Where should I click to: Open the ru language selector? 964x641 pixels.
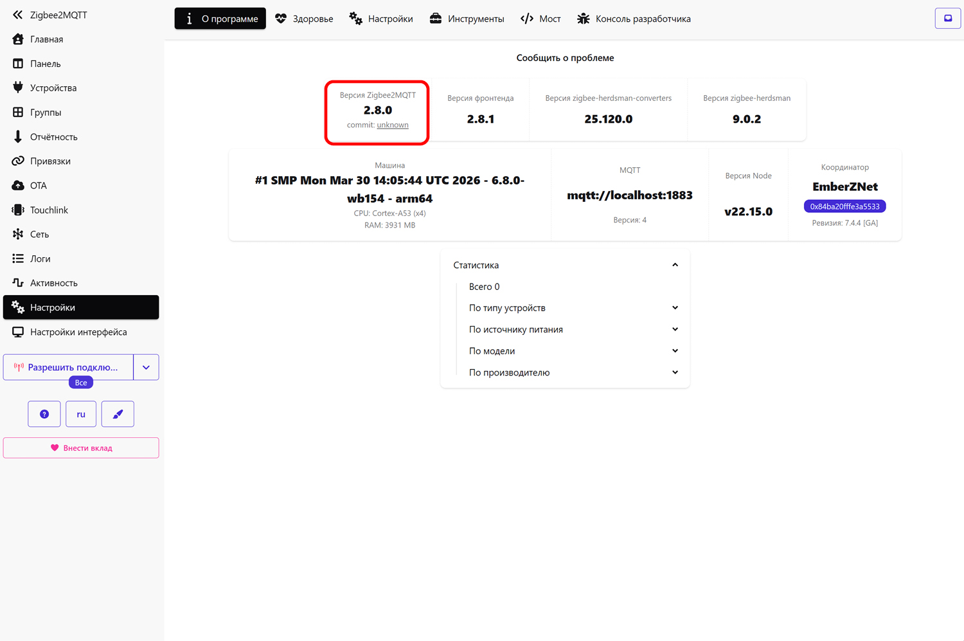tap(81, 414)
